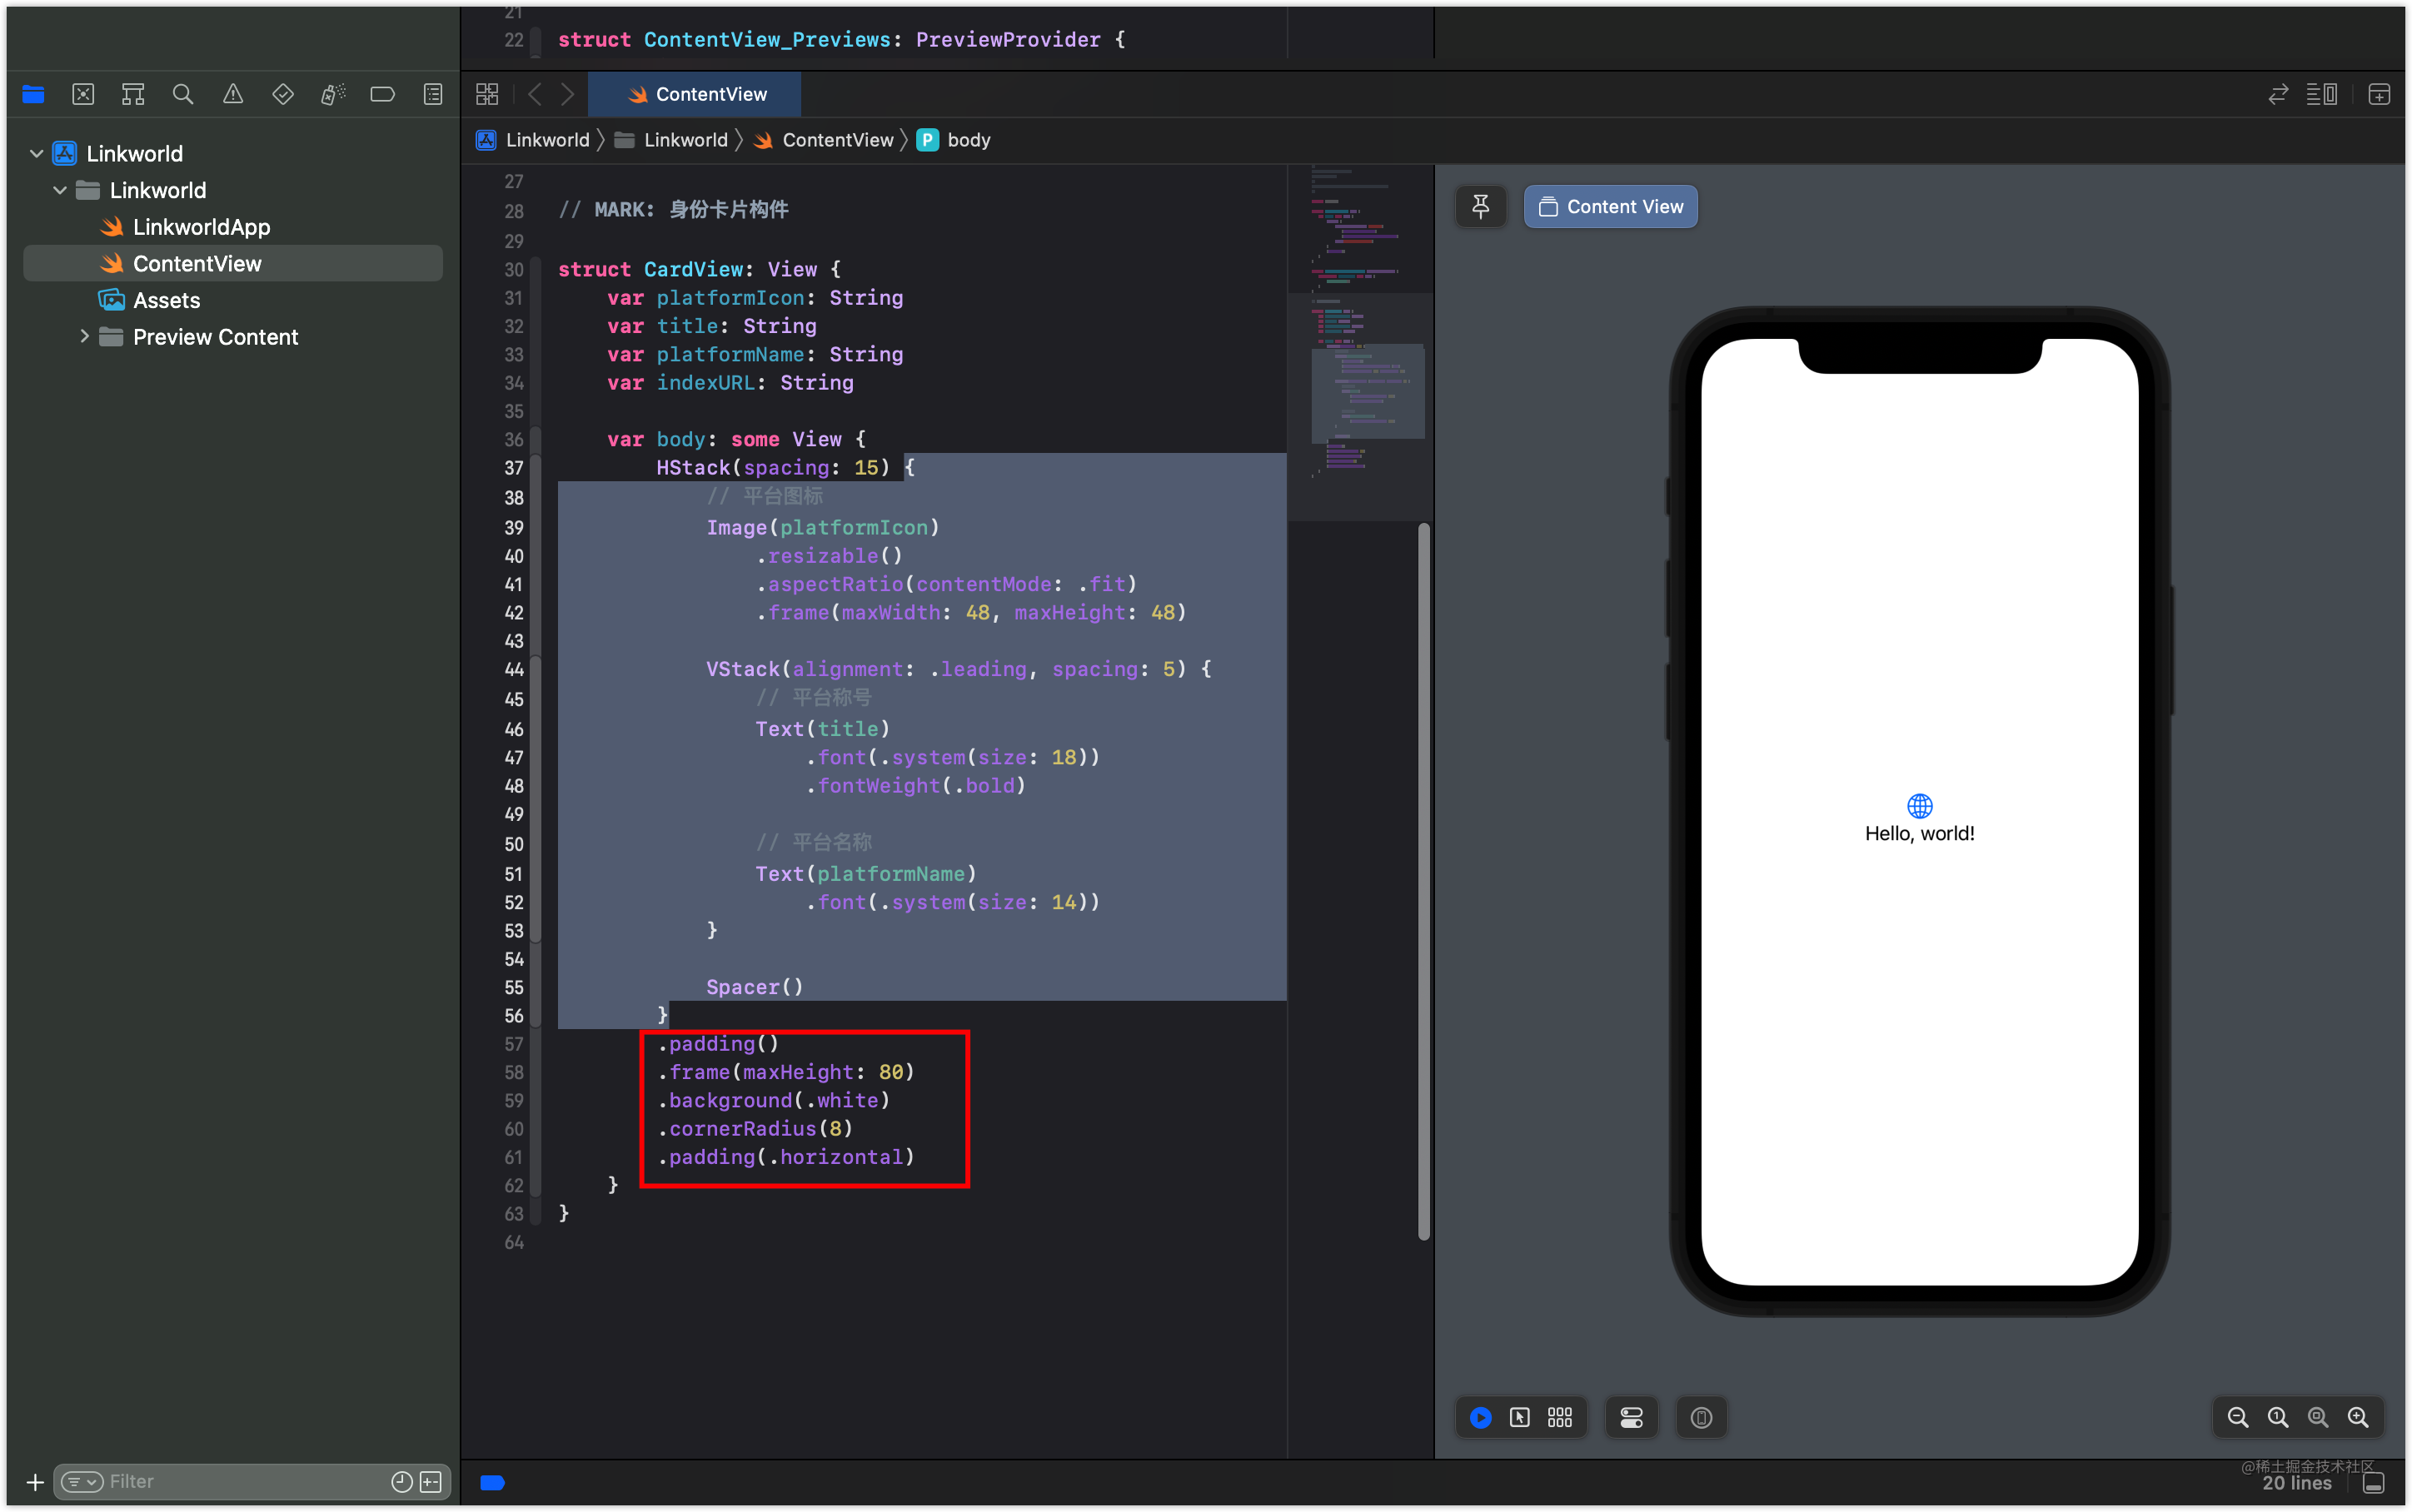Image resolution: width=2412 pixels, height=1512 pixels.
Task: Click .background(.white) code line
Action: tap(774, 1101)
